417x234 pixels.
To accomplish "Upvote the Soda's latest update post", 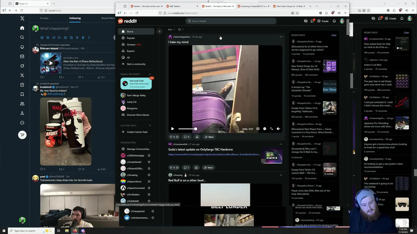I will (x=171, y=168).
